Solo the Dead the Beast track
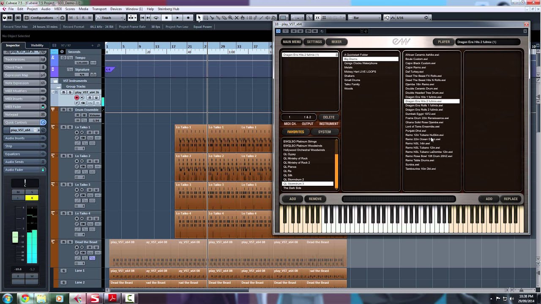The image size is (541, 304). (x=70, y=242)
